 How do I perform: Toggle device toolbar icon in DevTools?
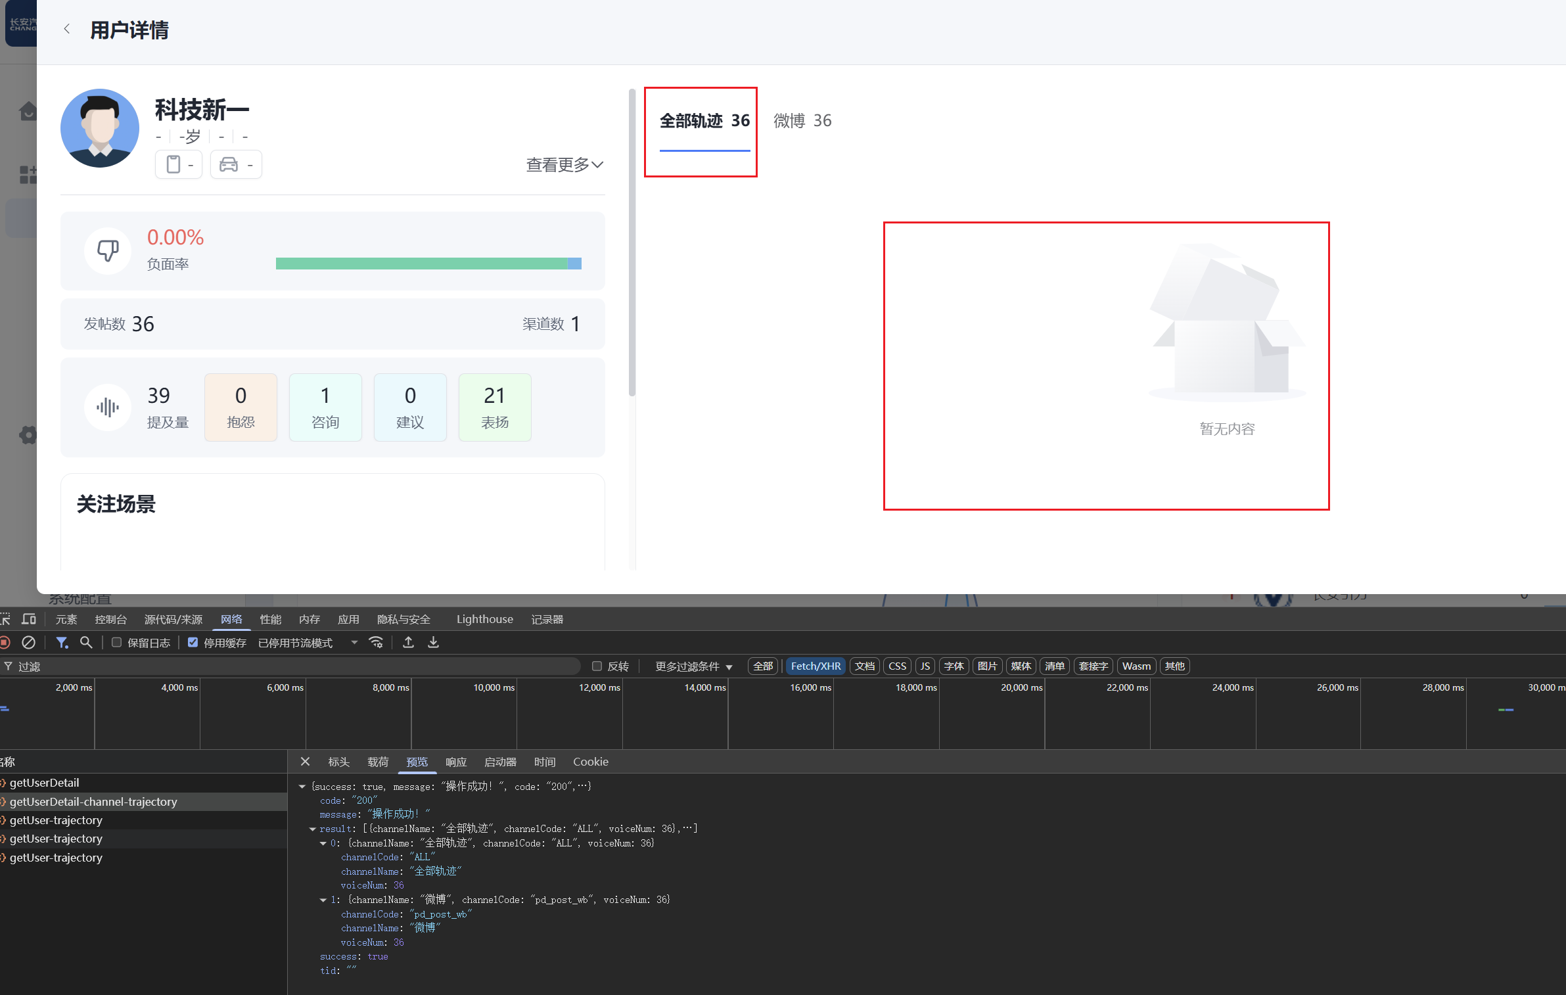(28, 619)
